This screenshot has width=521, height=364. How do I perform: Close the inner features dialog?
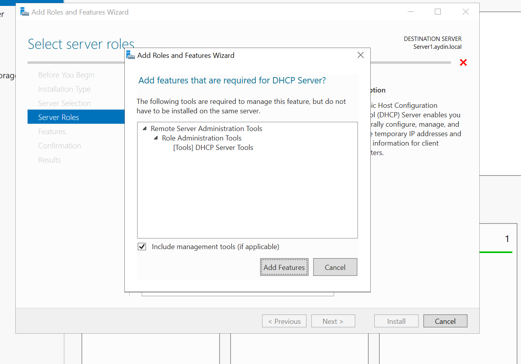coord(360,55)
